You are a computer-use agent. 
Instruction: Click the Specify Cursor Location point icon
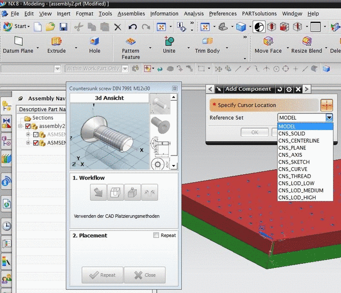[x=326, y=105]
